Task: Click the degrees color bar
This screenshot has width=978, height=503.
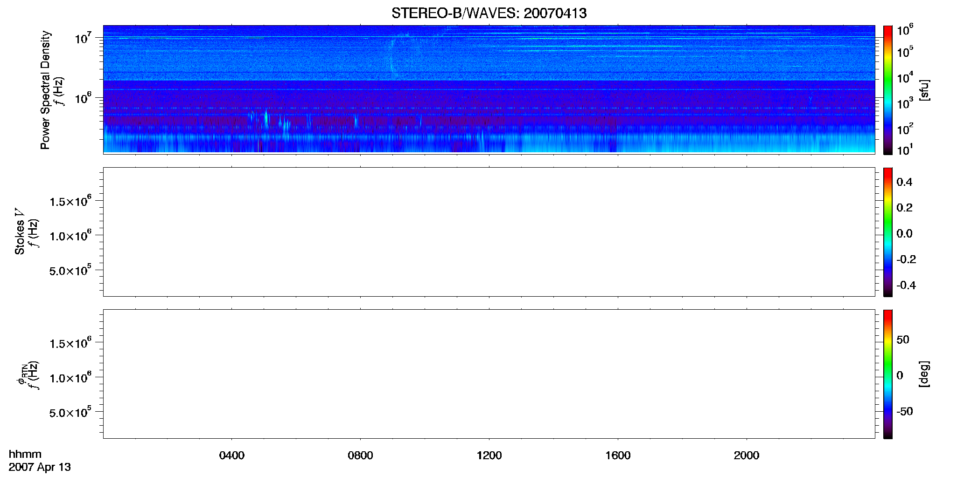Action: [888, 374]
